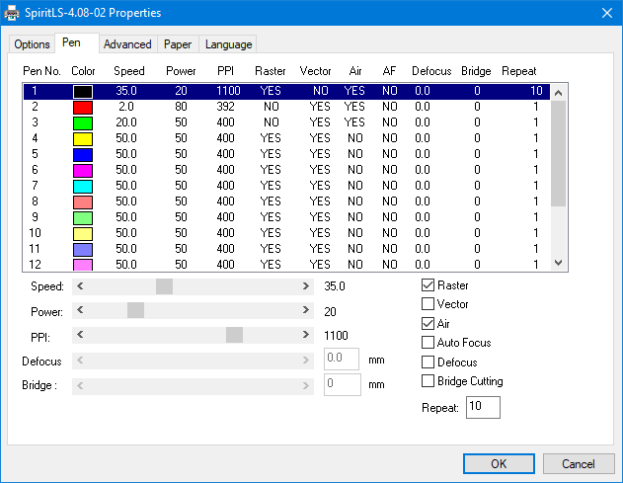The height and width of the screenshot is (483, 623).
Task: Click the Cancel button
Action: pyautogui.click(x=579, y=463)
